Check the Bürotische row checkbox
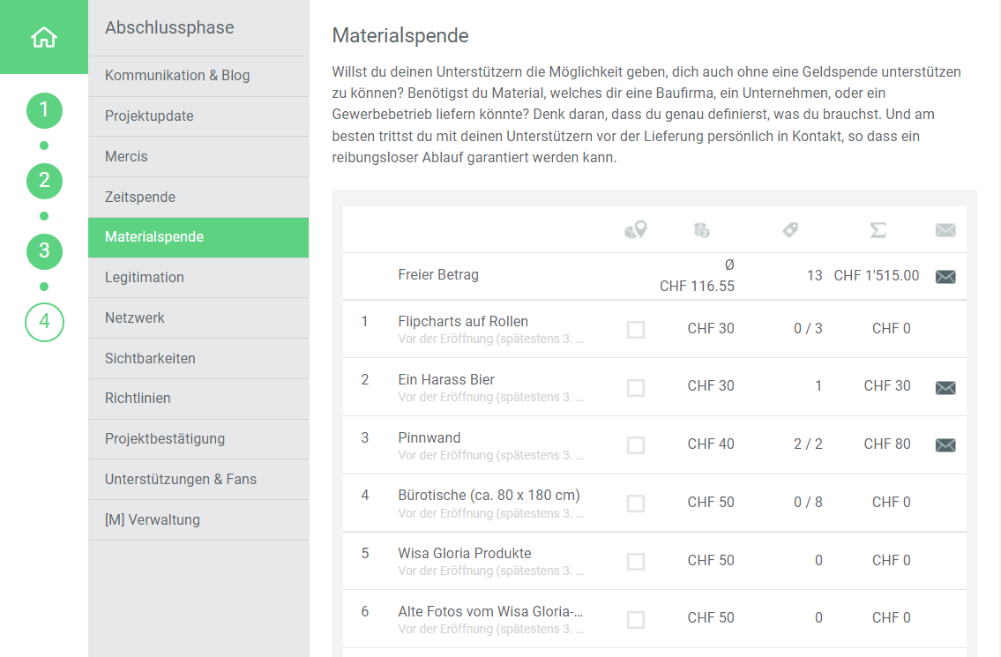 635,504
